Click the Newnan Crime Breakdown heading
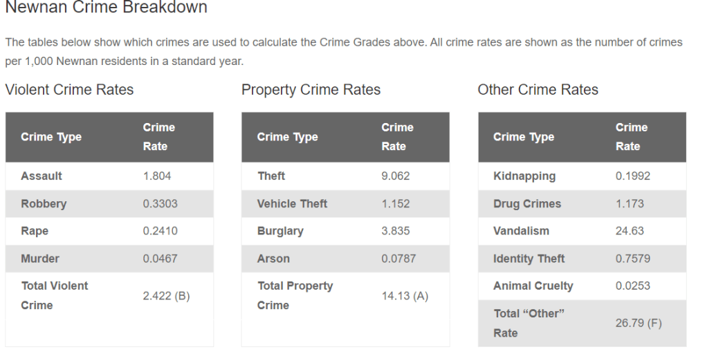The image size is (707, 354). click(x=106, y=8)
